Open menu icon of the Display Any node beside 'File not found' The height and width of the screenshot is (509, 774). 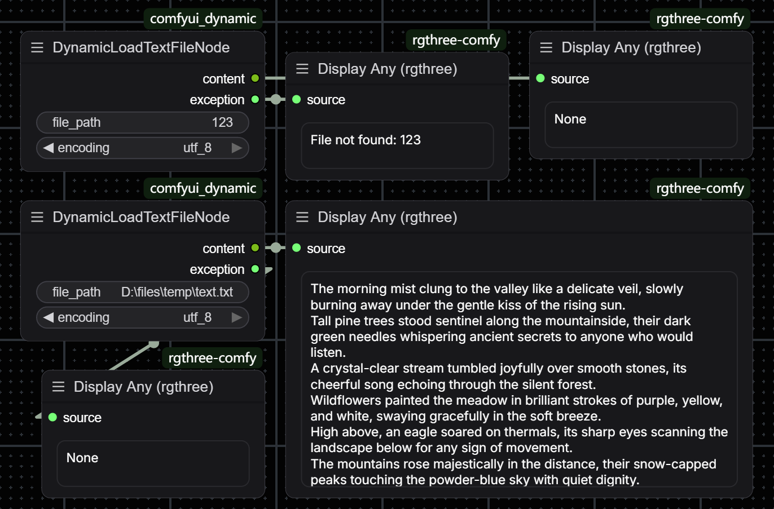coord(546,48)
